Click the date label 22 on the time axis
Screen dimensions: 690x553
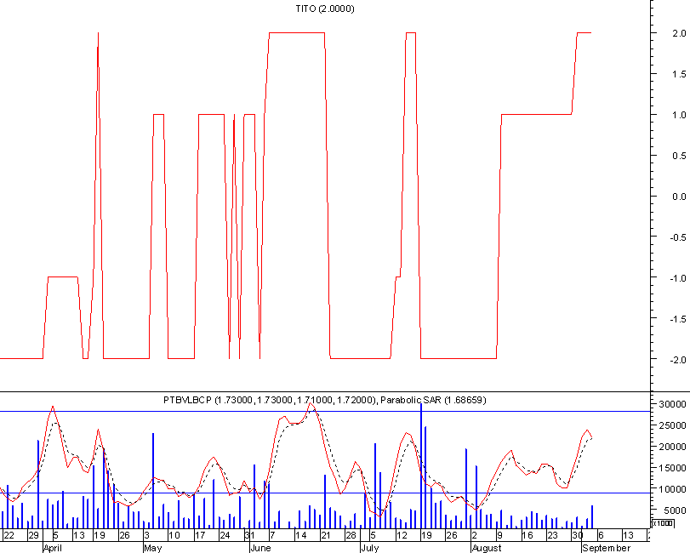[x=9, y=535]
